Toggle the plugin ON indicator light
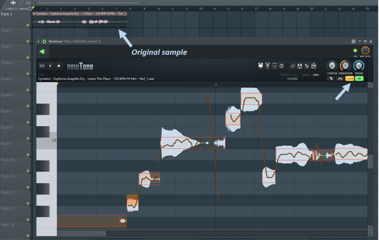Viewport: 379px width, 240px height. (x=355, y=50)
